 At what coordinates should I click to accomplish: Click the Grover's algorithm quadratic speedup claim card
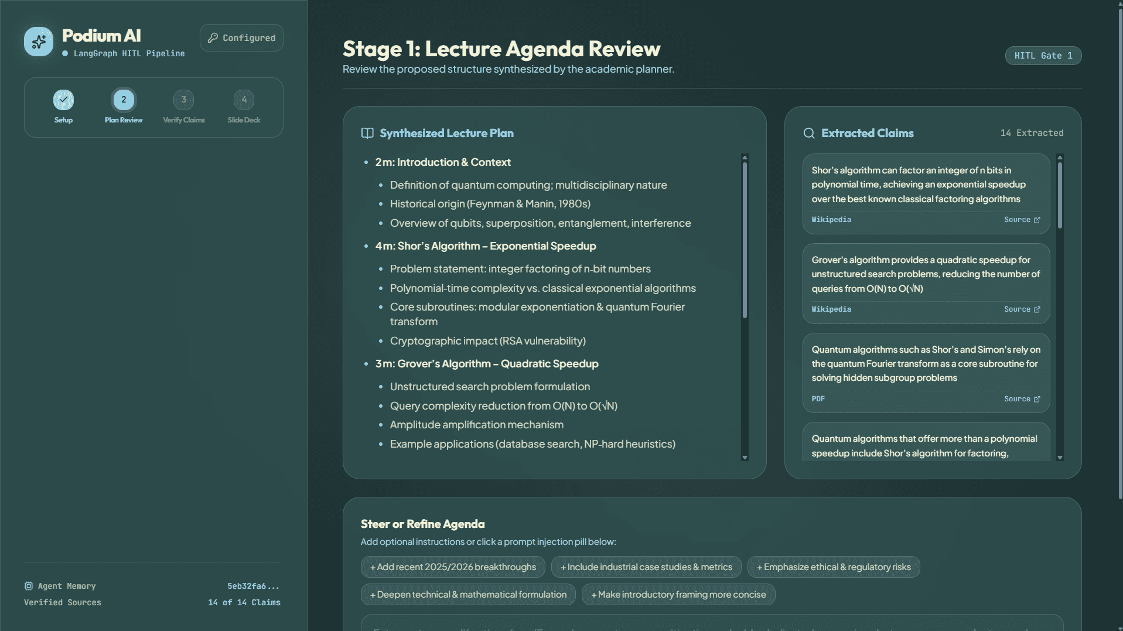coord(926,284)
